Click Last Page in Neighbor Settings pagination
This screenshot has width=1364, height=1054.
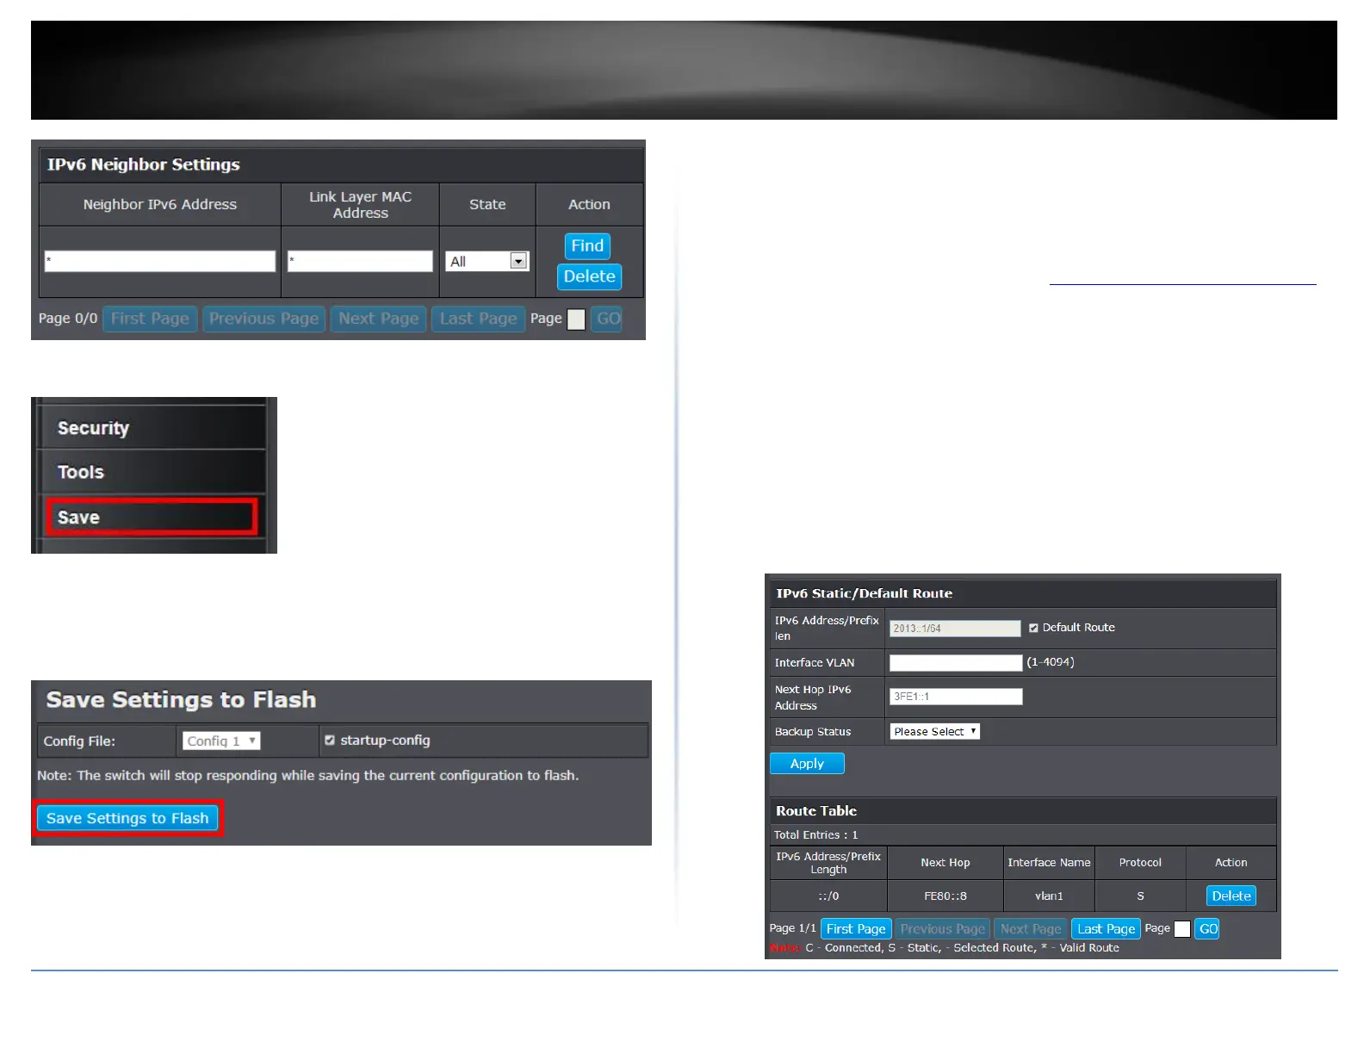tap(478, 319)
